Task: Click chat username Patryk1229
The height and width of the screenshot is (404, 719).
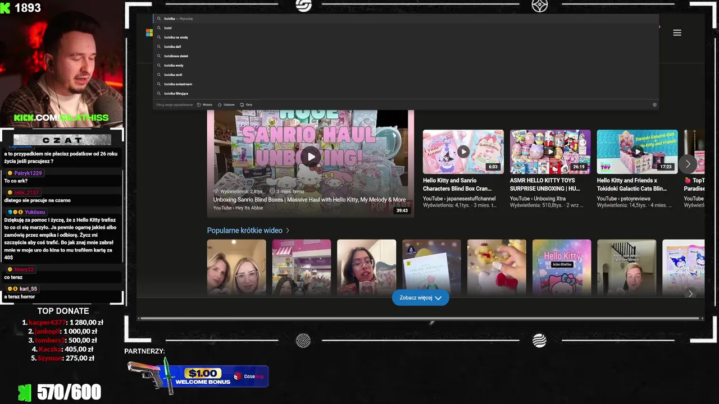Action: (x=28, y=173)
